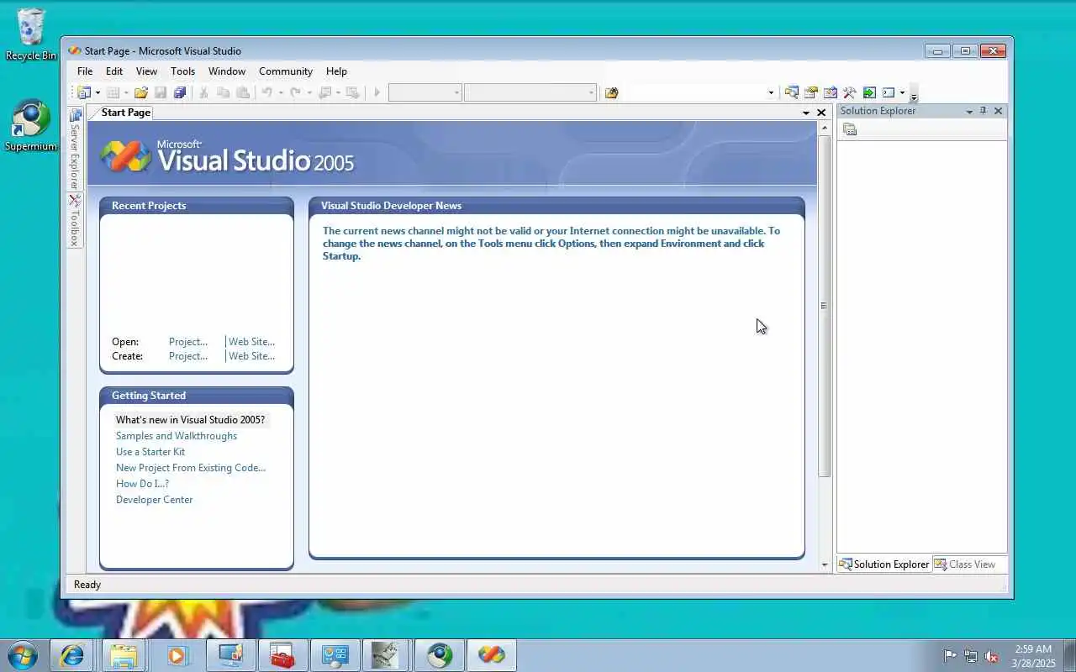Open the View menu
Image resolution: width=1076 pixels, height=672 pixels.
click(x=146, y=71)
